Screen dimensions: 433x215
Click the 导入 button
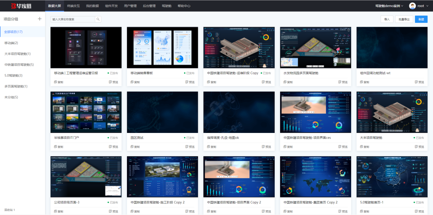click(x=387, y=19)
